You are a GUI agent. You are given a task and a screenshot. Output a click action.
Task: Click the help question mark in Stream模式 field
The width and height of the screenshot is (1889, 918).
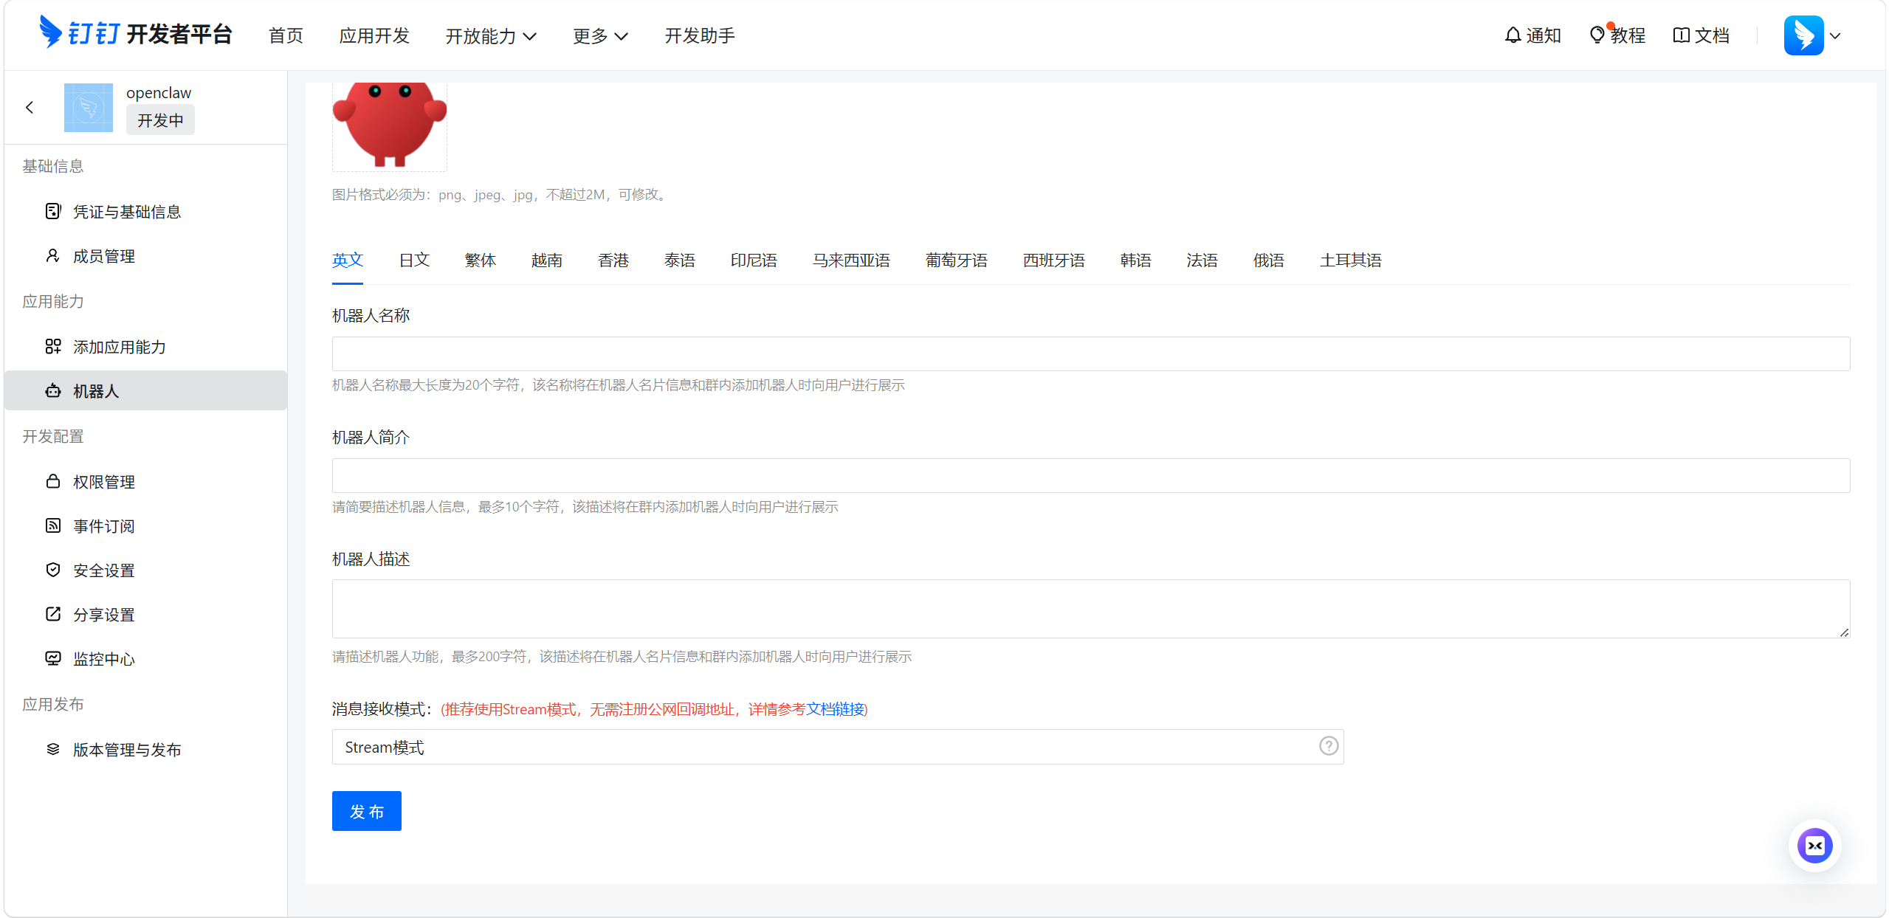[1328, 747]
